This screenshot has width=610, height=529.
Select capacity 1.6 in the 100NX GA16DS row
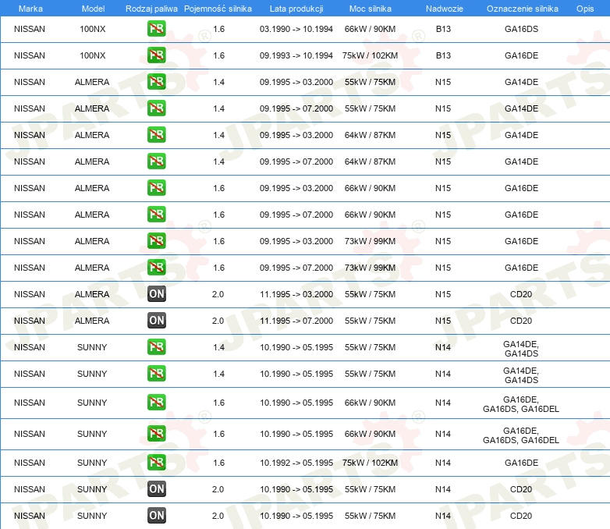click(218, 29)
